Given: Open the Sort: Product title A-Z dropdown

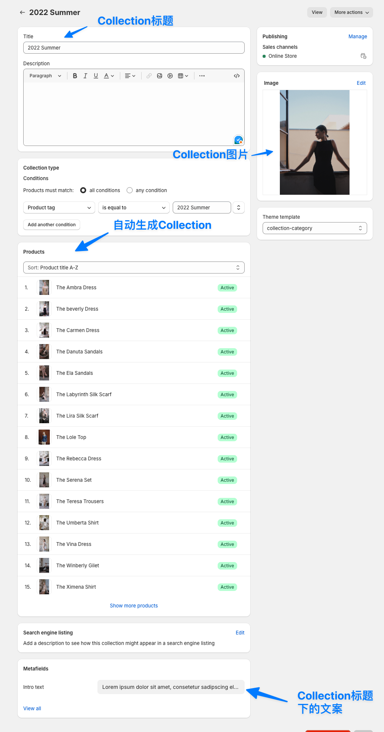Looking at the screenshot, I should [x=134, y=268].
